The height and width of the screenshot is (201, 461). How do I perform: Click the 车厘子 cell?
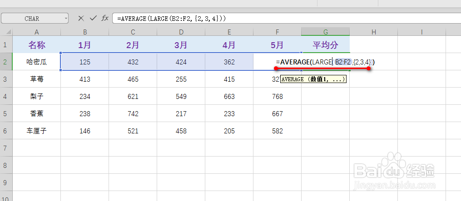click(x=36, y=131)
